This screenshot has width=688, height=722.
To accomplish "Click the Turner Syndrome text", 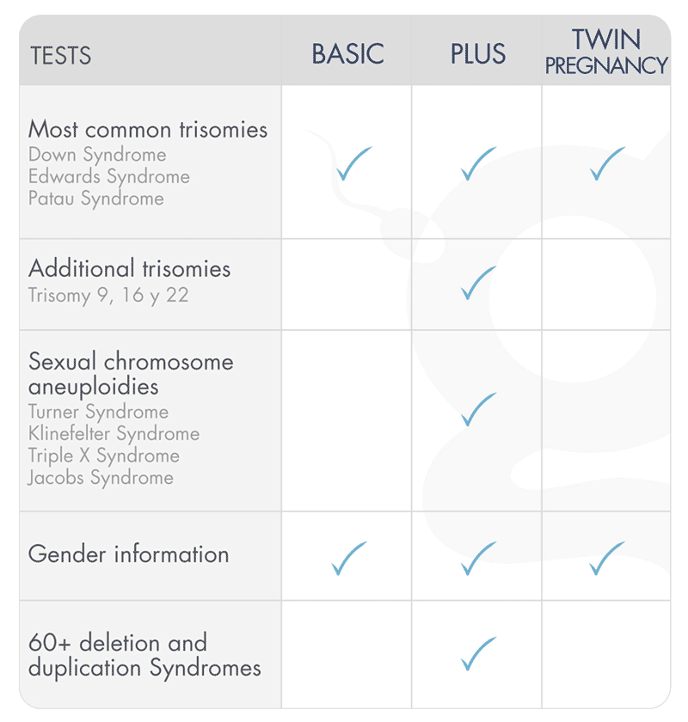I will (x=98, y=412).
